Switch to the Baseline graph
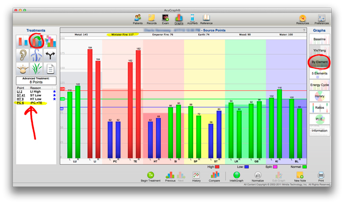Viewport: 344px width, 204px height. click(x=320, y=39)
